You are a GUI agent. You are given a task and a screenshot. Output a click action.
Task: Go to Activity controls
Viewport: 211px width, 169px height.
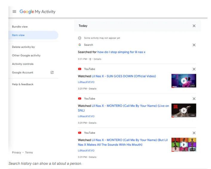23,64
